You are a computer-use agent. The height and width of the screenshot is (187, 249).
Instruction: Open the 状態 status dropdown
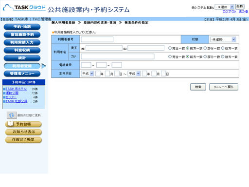click(x=223, y=39)
